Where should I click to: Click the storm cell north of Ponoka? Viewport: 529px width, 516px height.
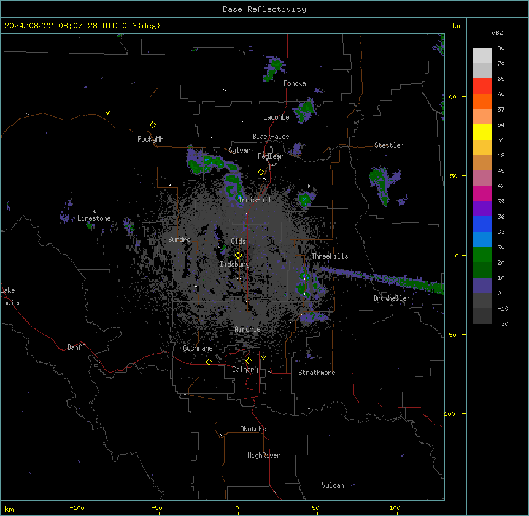tap(274, 69)
